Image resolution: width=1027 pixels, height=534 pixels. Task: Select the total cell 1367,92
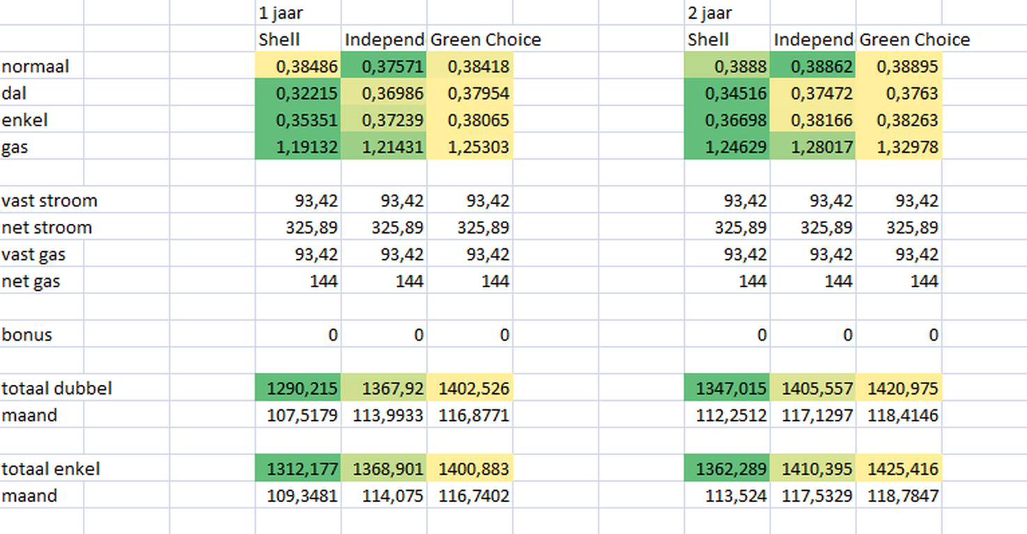(384, 388)
